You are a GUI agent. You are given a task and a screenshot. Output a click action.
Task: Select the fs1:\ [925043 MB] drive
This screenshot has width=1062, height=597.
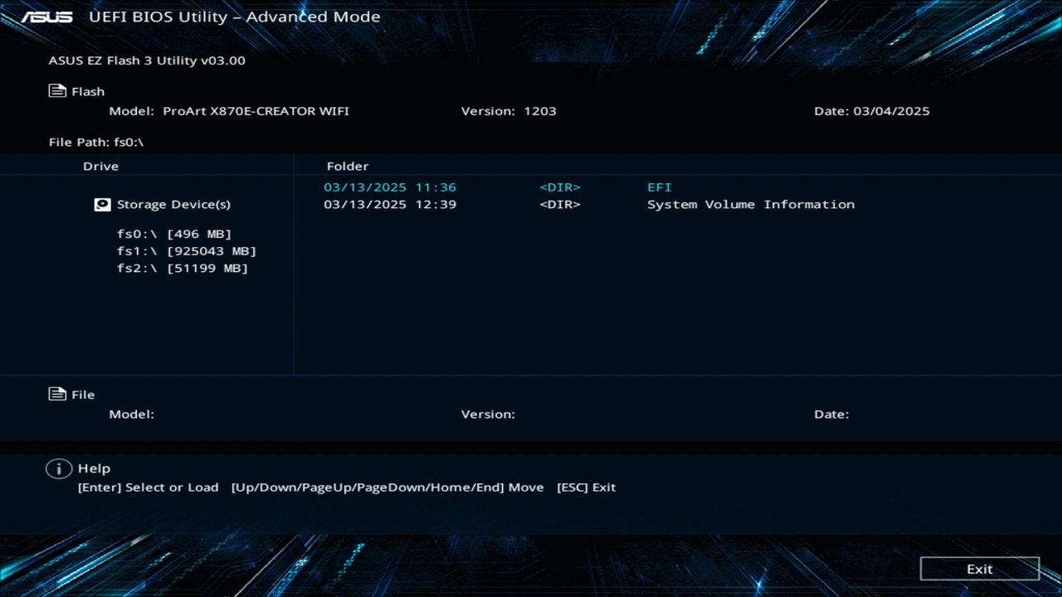tap(187, 250)
